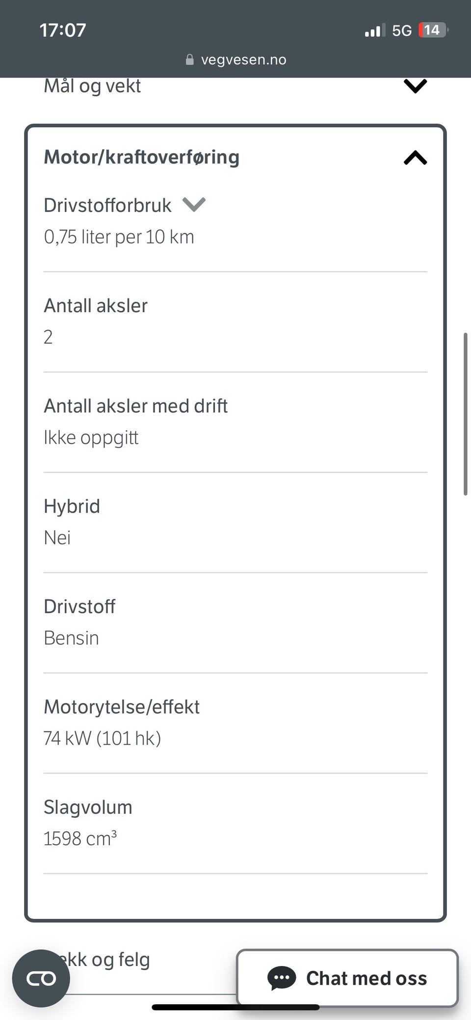This screenshot has height=1020, width=471.
Task: Open the Mål og vekt heading
Action: click(x=92, y=86)
